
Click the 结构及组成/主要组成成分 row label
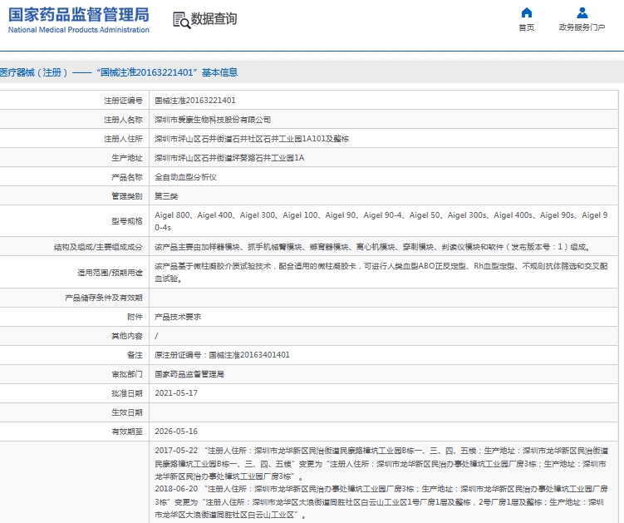point(98,247)
